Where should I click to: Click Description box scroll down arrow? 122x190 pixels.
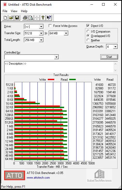click(116, 70)
